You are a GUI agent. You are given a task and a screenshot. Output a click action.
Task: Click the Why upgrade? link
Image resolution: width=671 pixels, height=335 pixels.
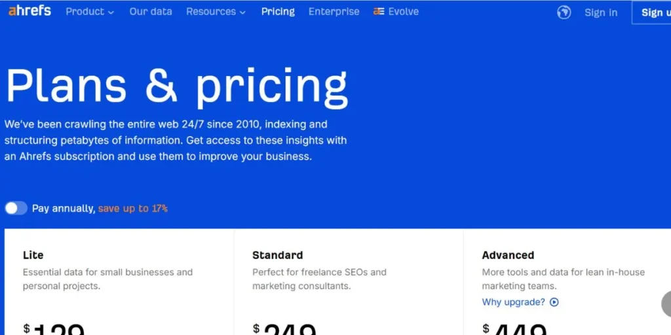[x=513, y=302]
